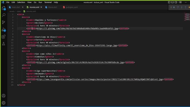Toggle the bottom panel layout icon
Screen dimensions: 190x107
[172, 2]
